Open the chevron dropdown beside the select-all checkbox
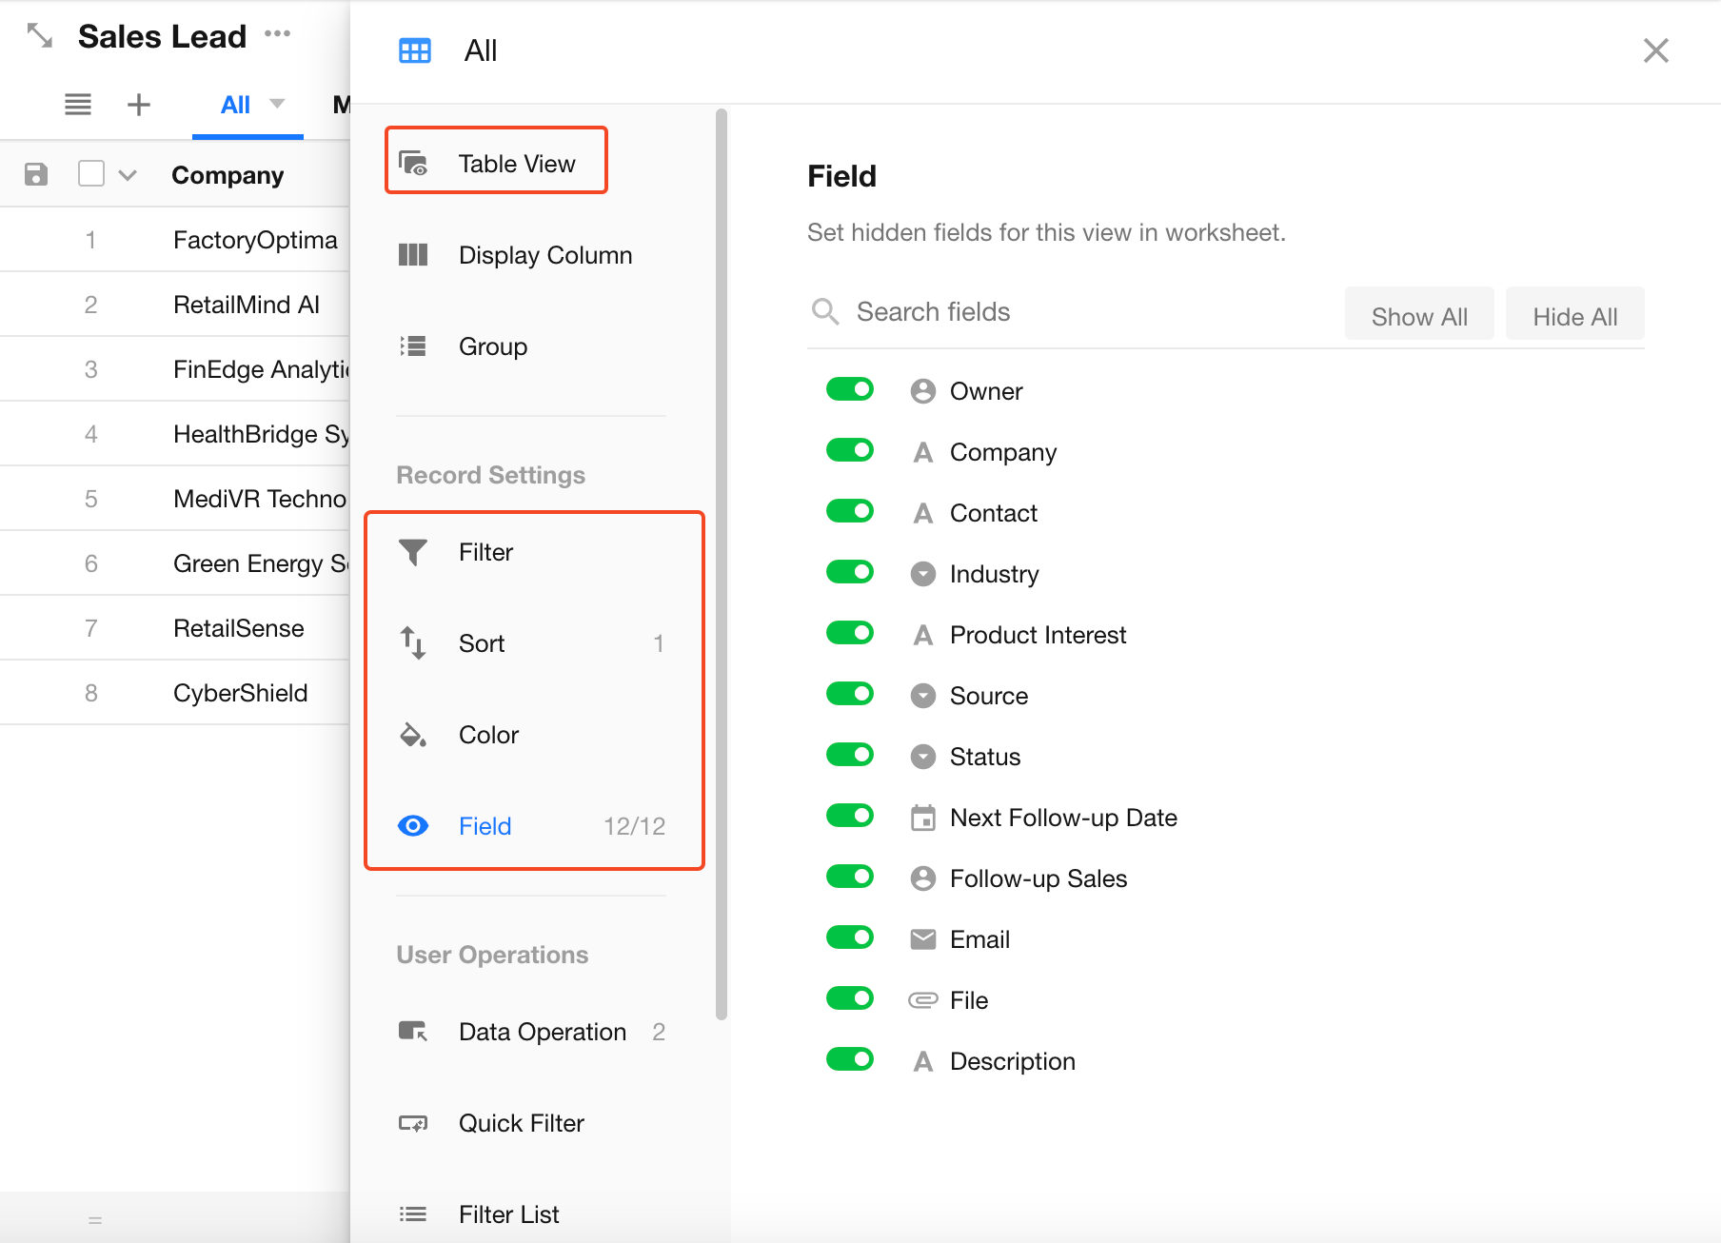Screen dimensions: 1721x1243 [x=128, y=175]
